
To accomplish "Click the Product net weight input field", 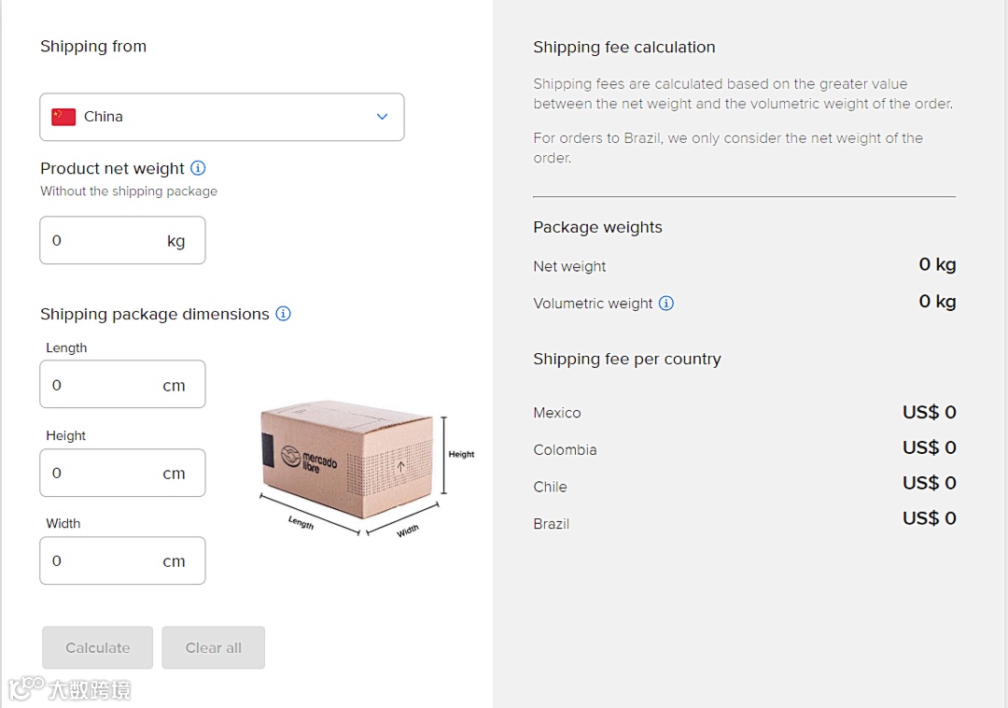I will (x=105, y=241).
